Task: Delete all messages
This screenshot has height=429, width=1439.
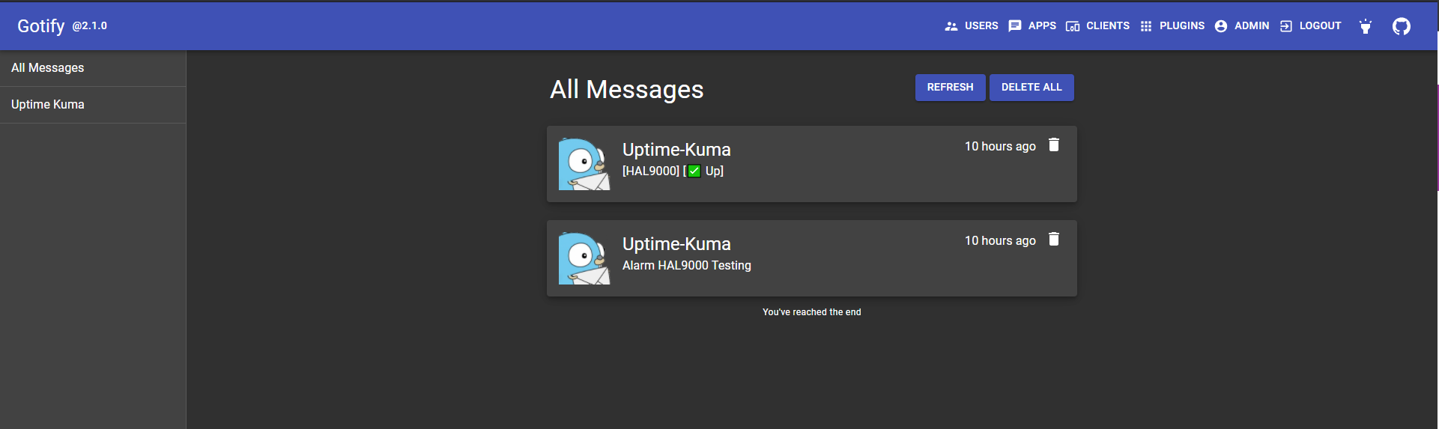Action: (1031, 88)
